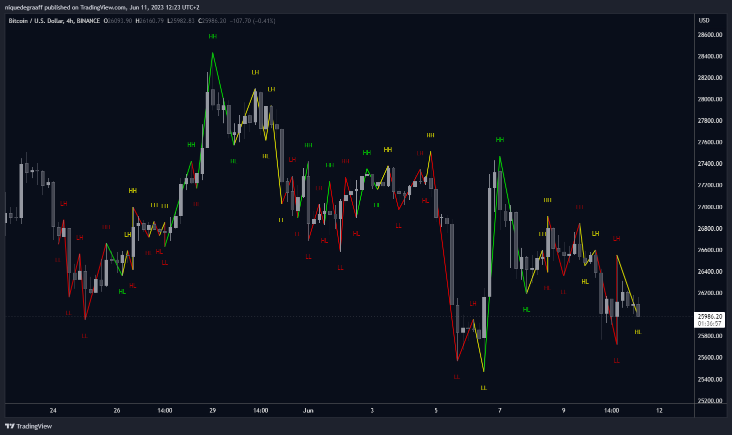Click the 25600.00 price axis label
The image size is (732, 435).
pyautogui.click(x=710, y=358)
